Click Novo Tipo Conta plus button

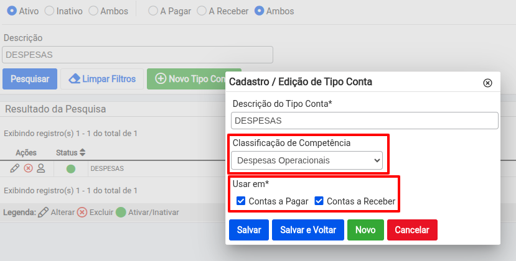187,79
